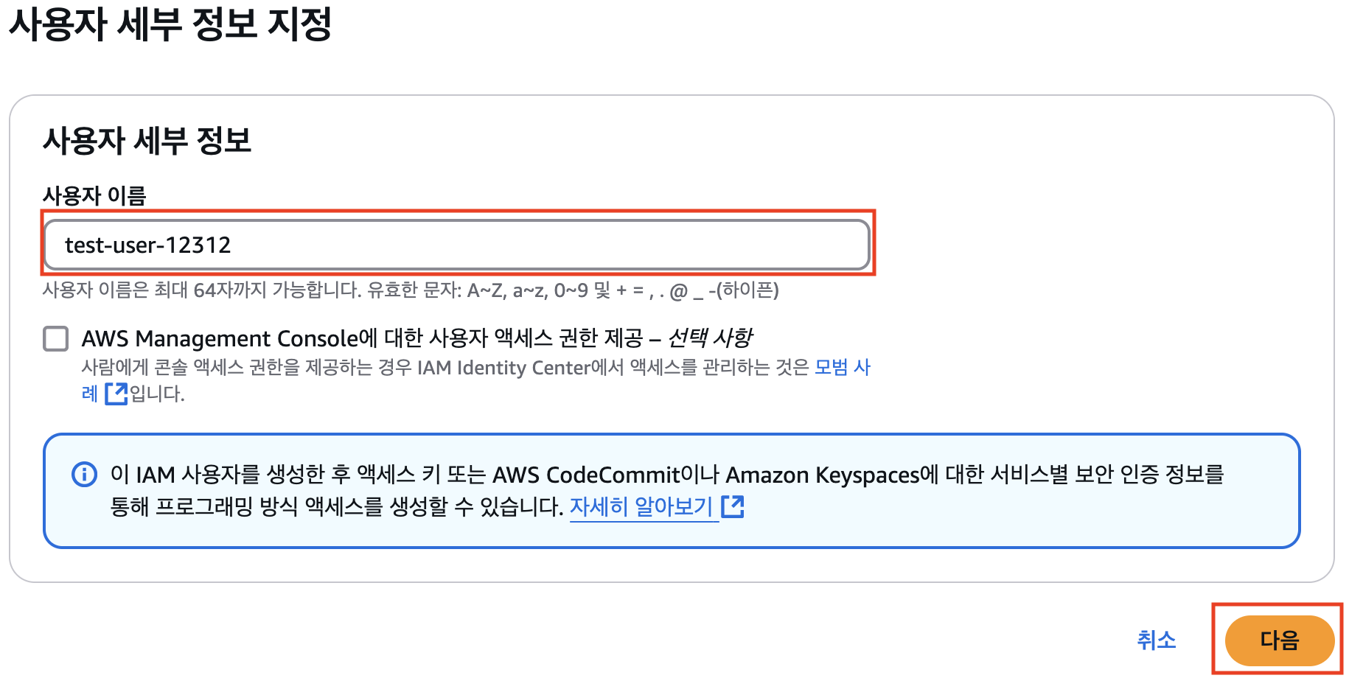Open the 자세히 알아보기 link
The image size is (1349, 681).
coord(641,506)
